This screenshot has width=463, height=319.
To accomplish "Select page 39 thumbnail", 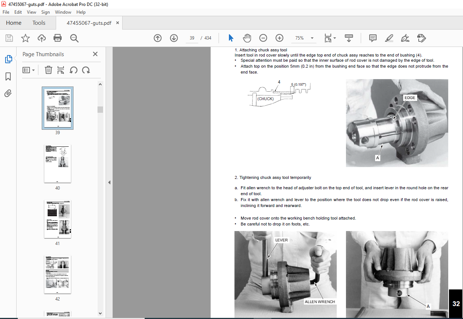I will [58, 108].
